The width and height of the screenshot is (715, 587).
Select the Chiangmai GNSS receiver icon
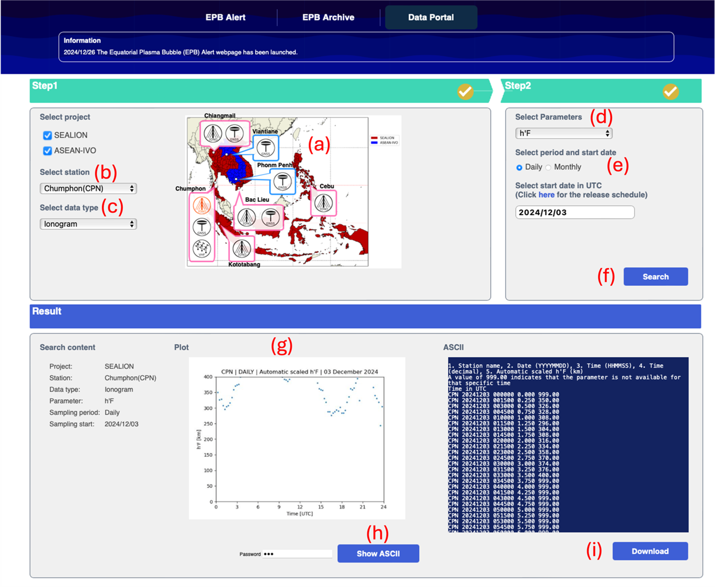[x=234, y=133]
